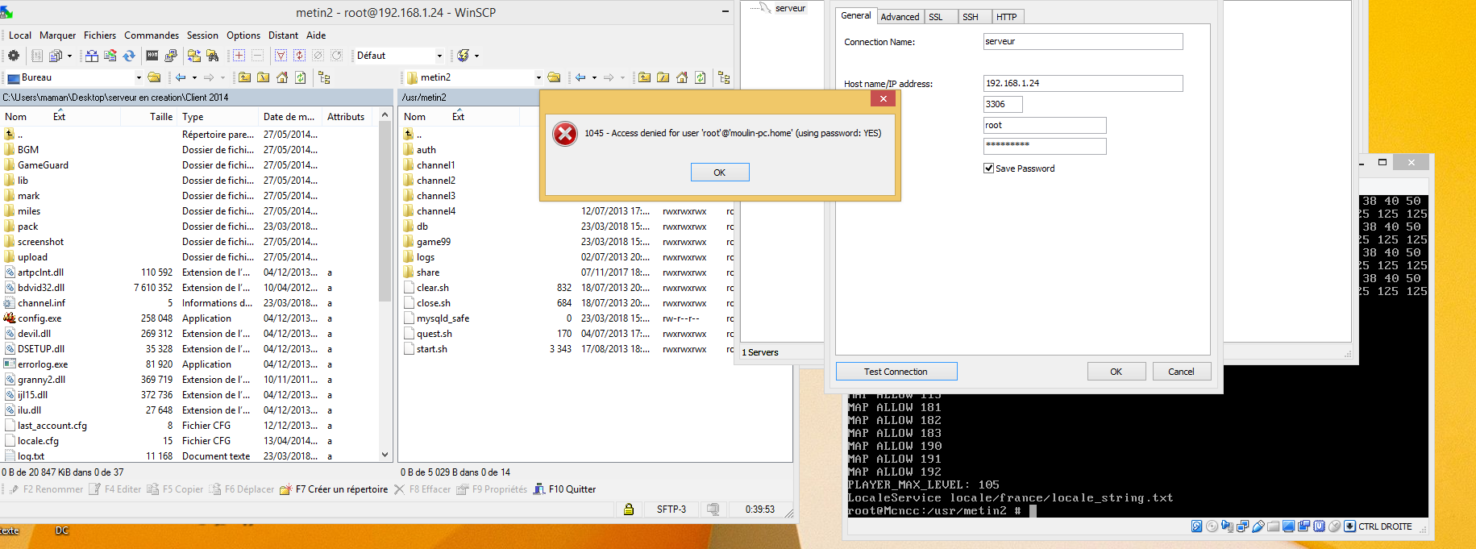Toggle the remote directory tree icon
Image resolution: width=1476 pixels, height=549 pixels.
coord(724,77)
